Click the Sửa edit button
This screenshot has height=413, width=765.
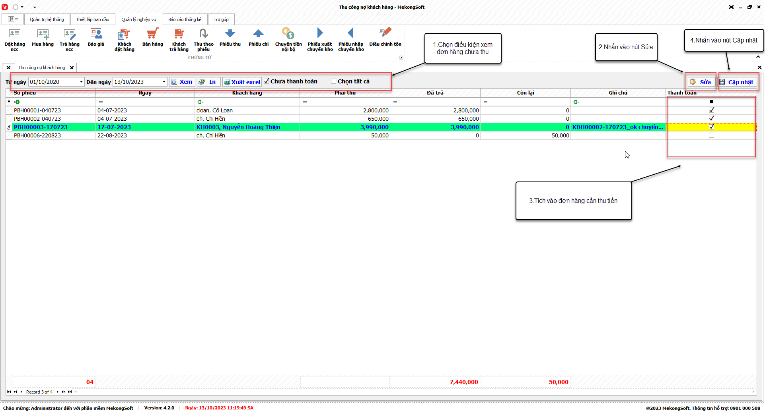[x=701, y=82]
